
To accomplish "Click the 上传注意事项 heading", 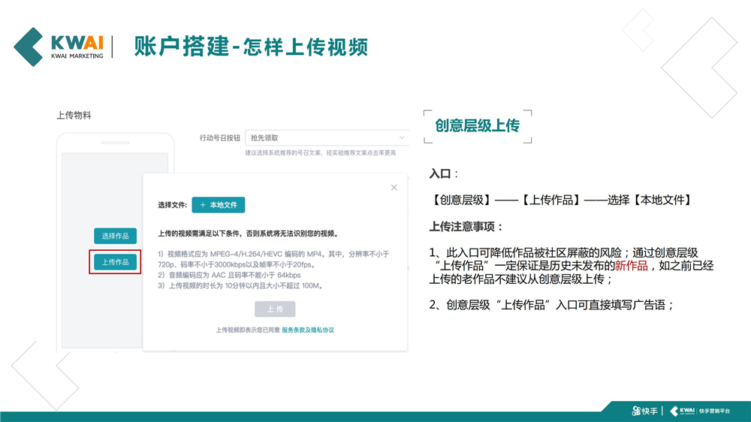I will pos(466,227).
